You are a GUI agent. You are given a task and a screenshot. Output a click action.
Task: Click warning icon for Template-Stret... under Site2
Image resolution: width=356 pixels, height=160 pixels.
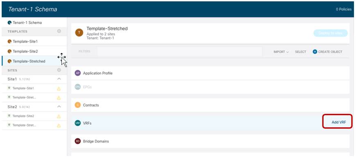59,125
